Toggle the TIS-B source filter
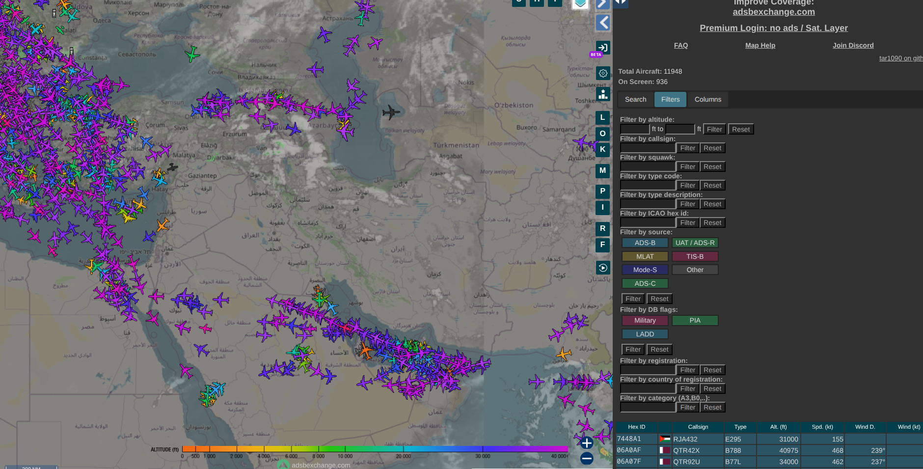923x469 pixels. pyautogui.click(x=695, y=256)
